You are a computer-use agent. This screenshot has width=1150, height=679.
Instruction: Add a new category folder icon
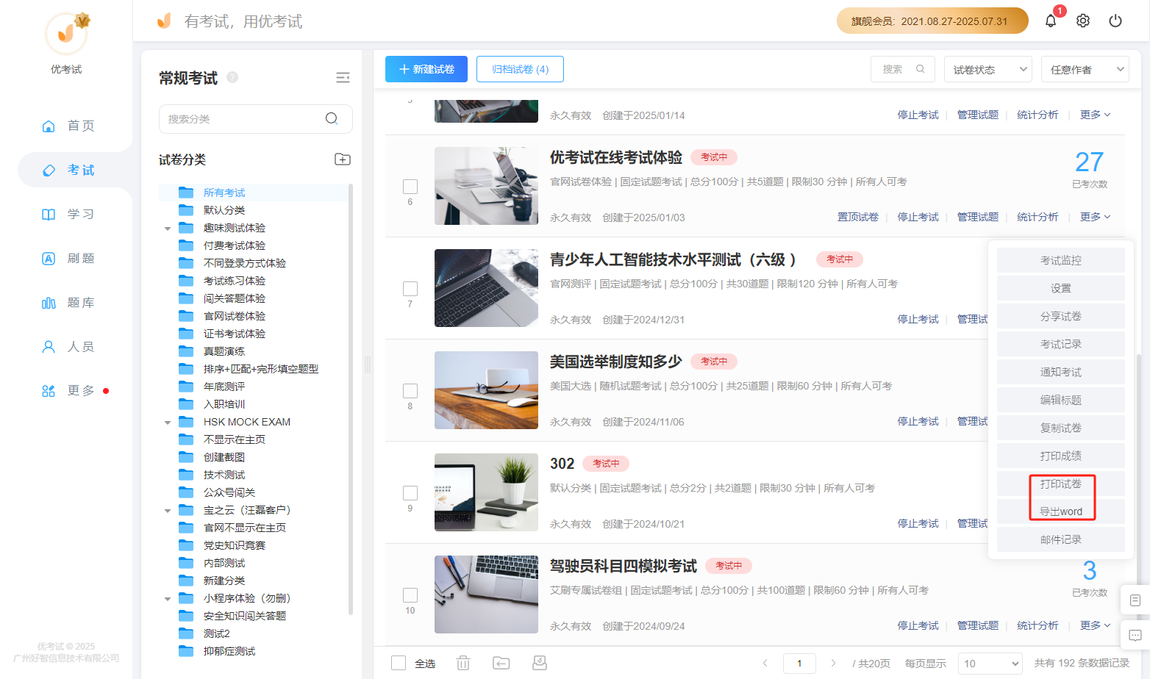tap(343, 159)
